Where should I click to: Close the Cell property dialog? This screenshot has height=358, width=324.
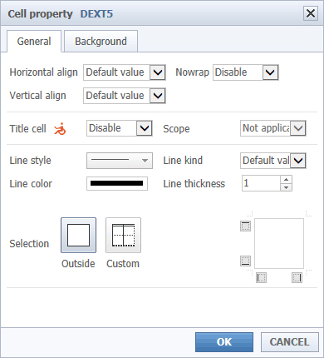pos(311,13)
